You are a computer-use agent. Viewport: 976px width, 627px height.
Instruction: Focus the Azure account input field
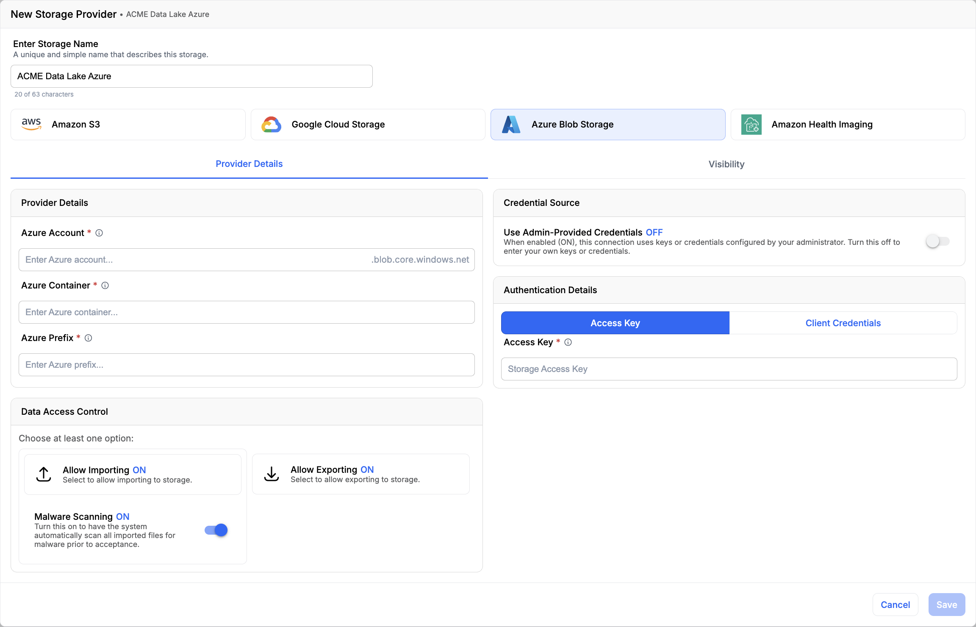point(247,260)
